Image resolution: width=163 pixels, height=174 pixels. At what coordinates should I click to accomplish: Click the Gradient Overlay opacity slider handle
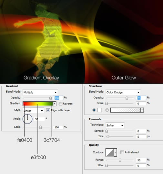[51, 98]
